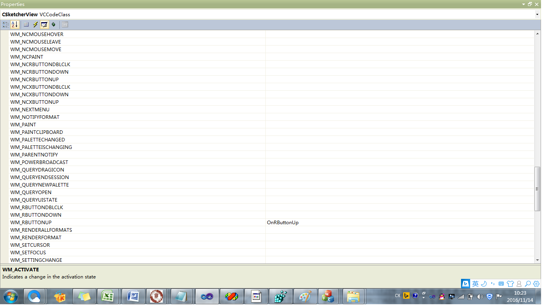Open the MFC blocks taskbar app
The image size is (545, 305).
point(328,296)
